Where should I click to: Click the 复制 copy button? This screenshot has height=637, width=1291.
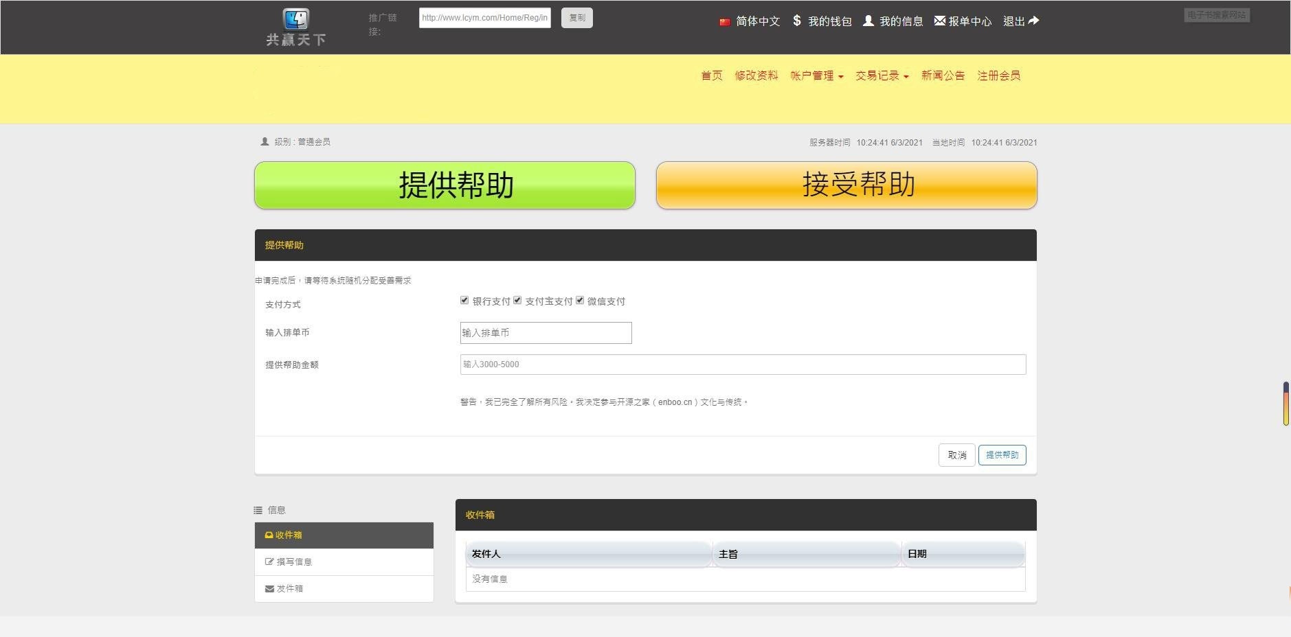pyautogui.click(x=576, y=17)
